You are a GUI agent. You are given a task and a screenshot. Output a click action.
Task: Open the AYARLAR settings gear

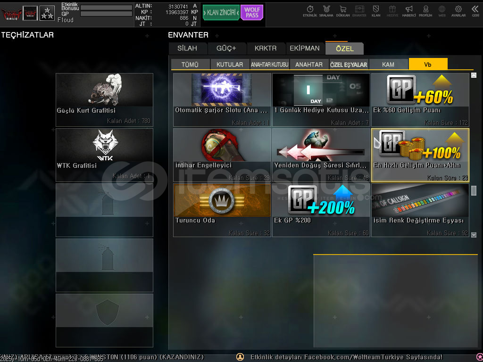tap(458, 11)
